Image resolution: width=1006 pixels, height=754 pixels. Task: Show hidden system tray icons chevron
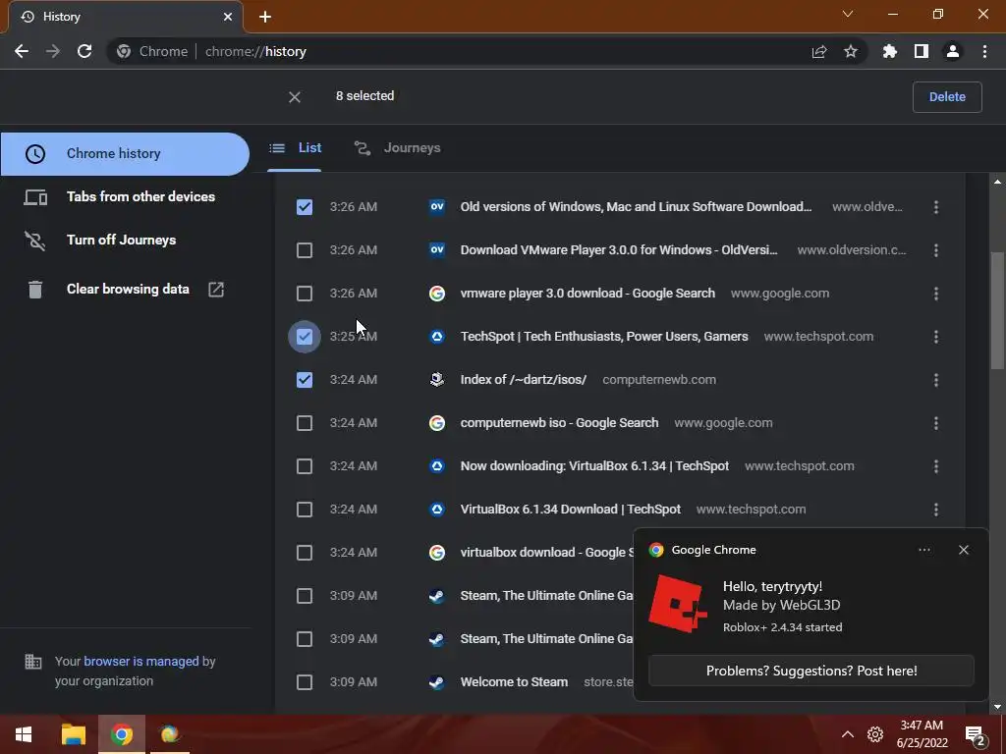point(848,734)
